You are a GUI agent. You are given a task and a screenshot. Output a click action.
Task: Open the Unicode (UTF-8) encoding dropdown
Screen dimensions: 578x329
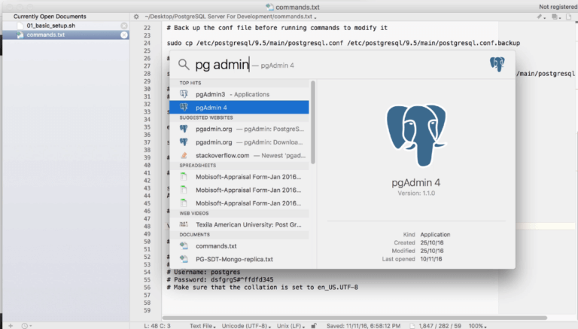click(x=246, y=326)
